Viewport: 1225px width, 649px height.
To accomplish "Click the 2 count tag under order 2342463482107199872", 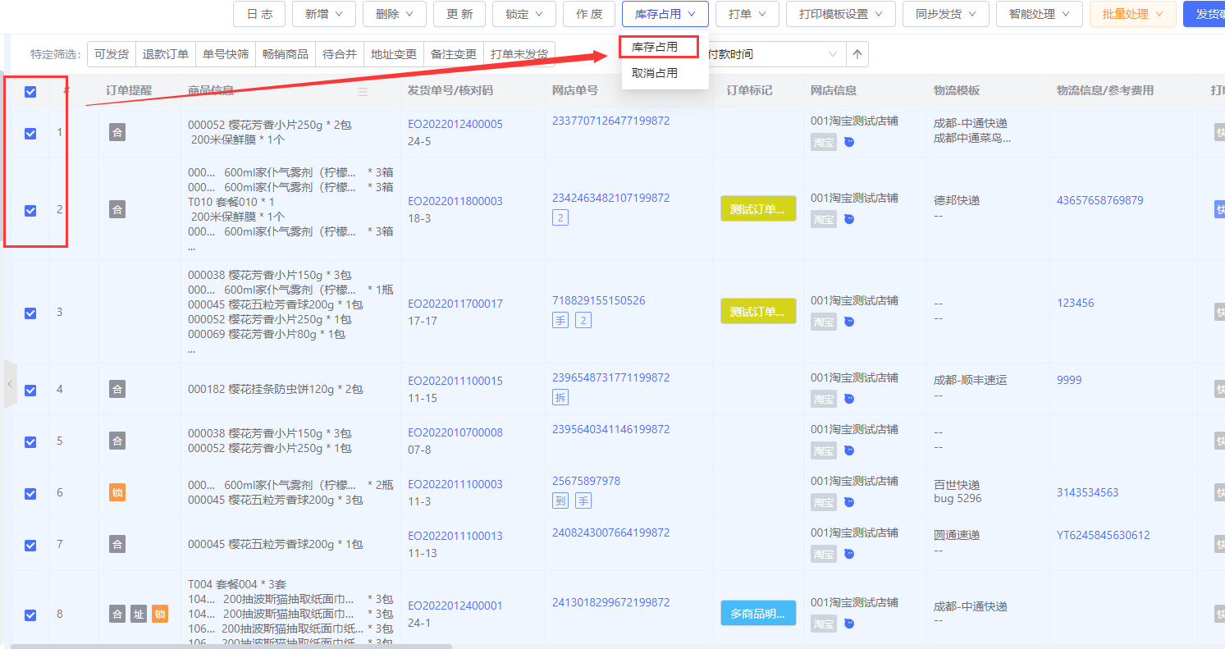I will [x=560, y=217].
